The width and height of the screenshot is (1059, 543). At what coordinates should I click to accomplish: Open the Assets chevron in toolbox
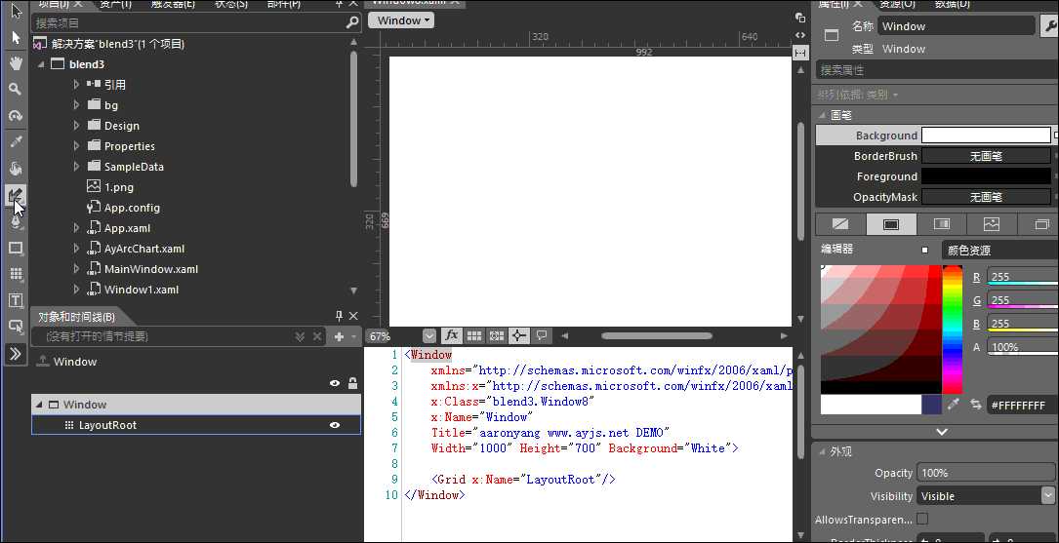pyautogui.click(x=17, y=354)
